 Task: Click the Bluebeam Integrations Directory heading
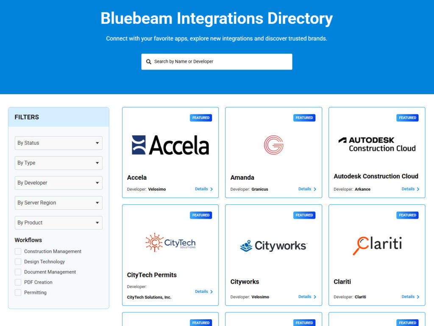(x=217, y=19)
